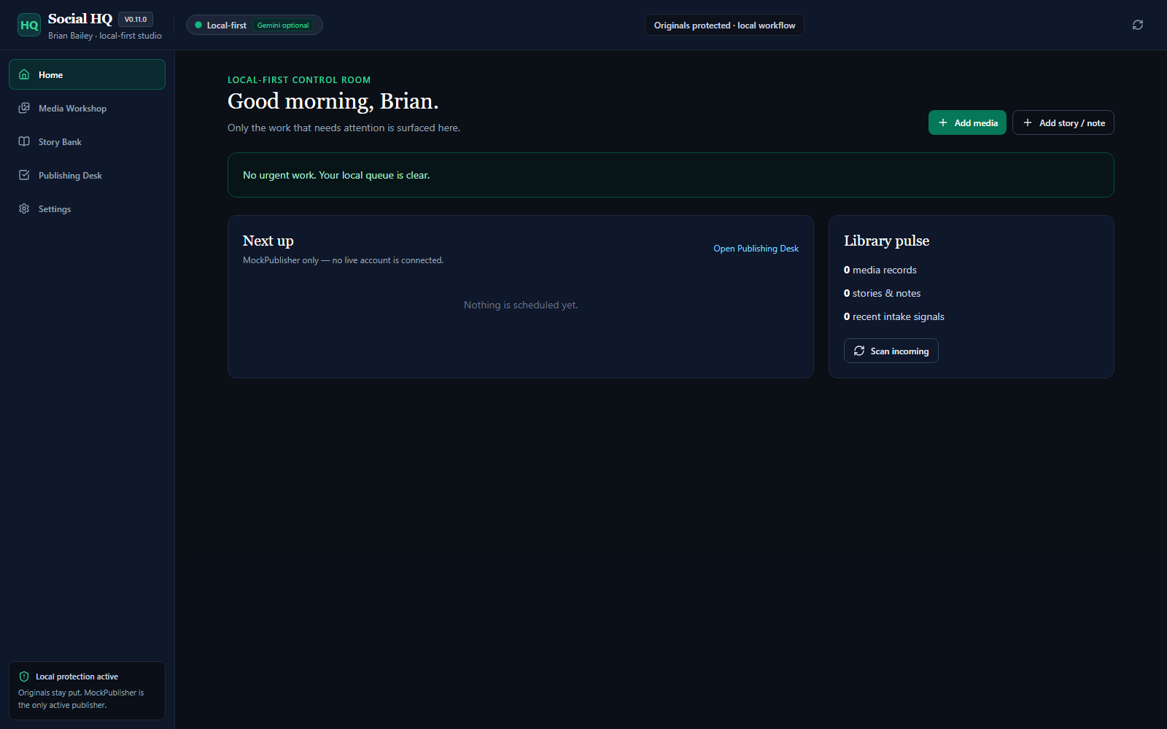Click the shield icon beside Local protection active

[x=24, y=677]
